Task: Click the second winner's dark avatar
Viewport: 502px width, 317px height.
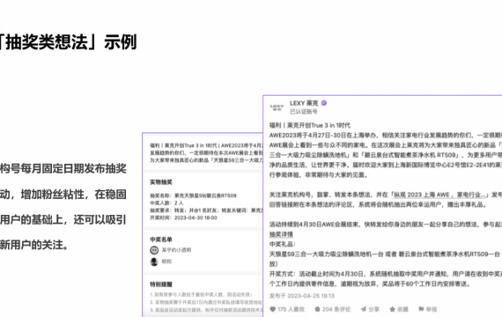Action: pyautogui.click(x=154, y=262)
